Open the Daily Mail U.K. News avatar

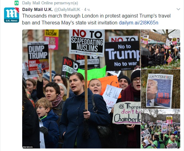pyautogui.click(x=12, y=15)
